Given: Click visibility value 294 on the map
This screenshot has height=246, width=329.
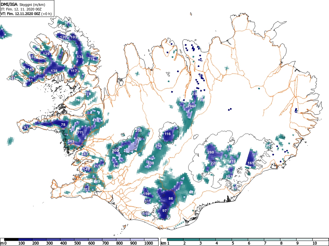Looking at the screenshot, I should (x=190, y=106).
